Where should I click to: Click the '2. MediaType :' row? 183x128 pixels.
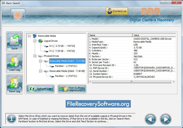(x=132, y=42)
